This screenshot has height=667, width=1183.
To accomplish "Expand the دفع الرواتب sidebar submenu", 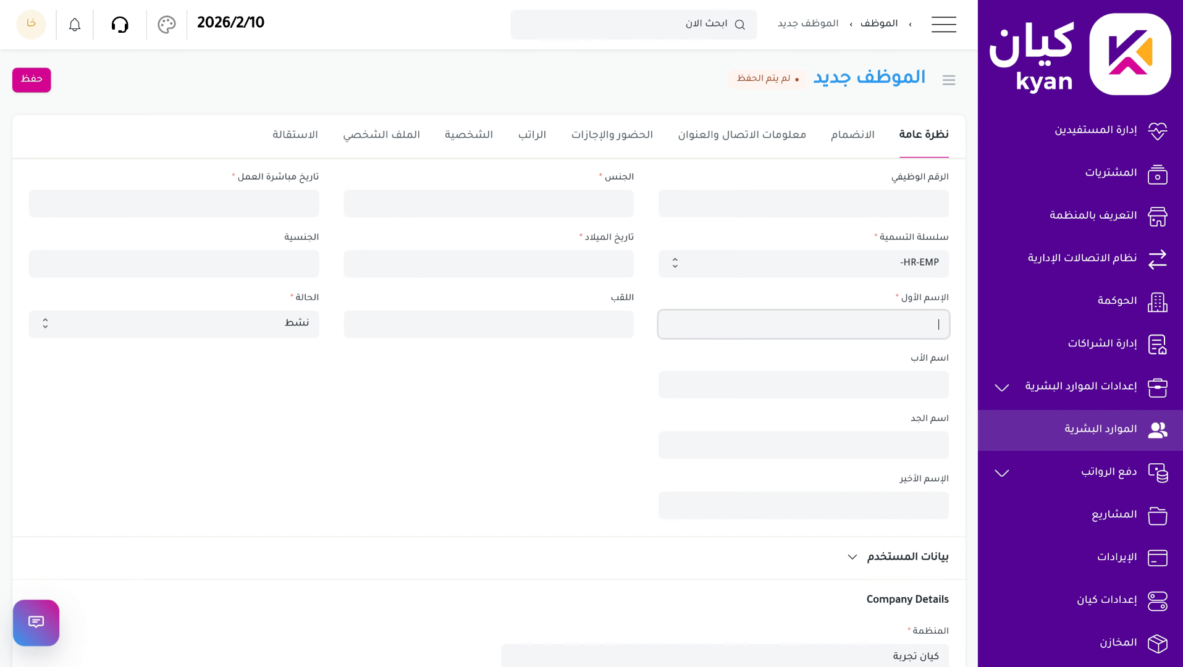I will point(1001,472).
